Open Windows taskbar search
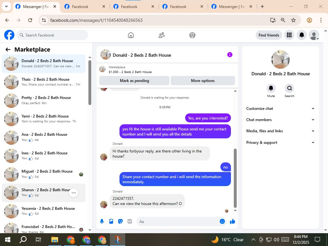The image size is (328, 246). (x=23, y=240)
